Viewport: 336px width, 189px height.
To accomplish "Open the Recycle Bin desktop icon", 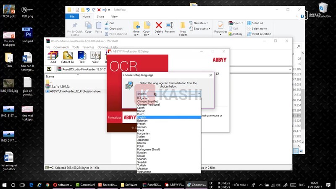I will pos(323,9).
